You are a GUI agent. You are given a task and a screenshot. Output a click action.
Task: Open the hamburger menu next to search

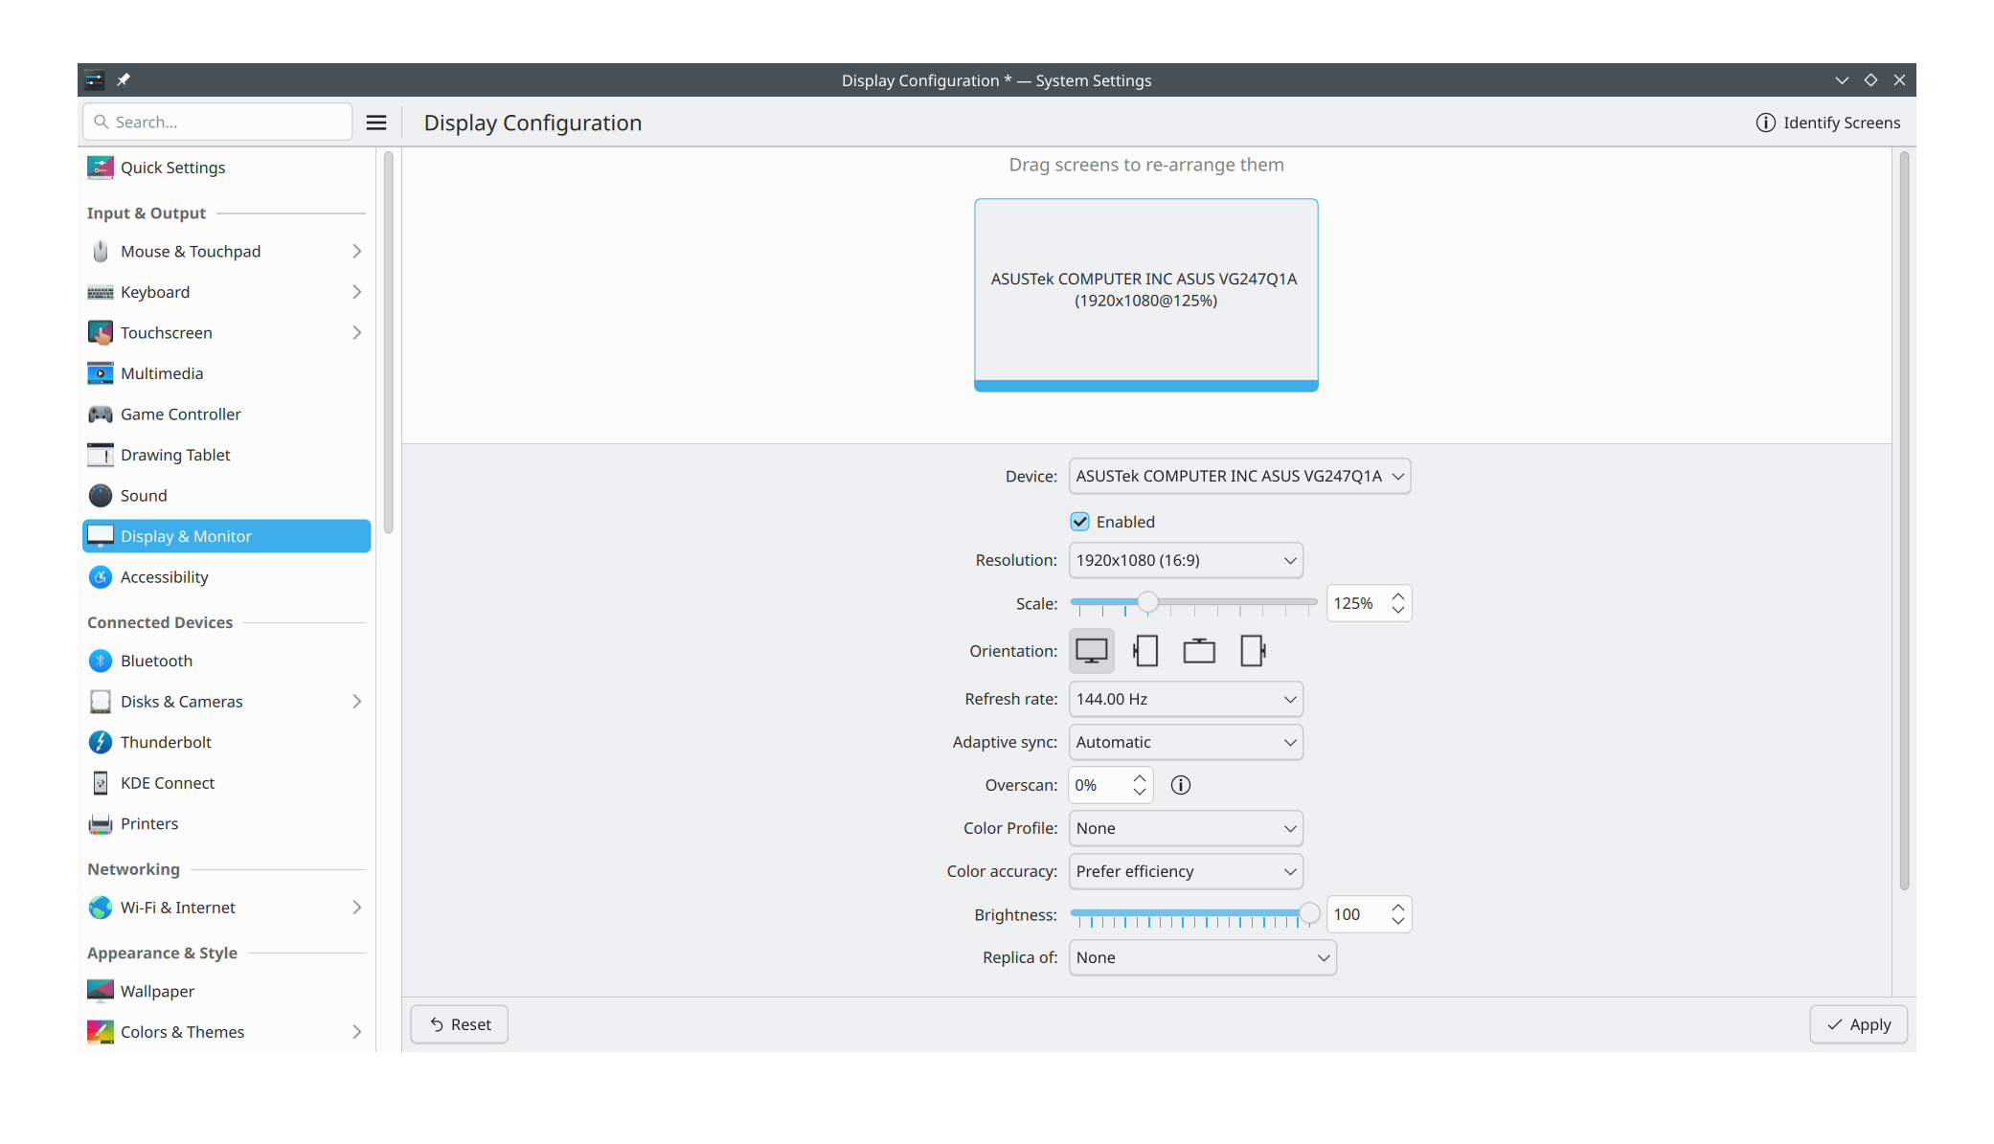(x=376, y=123)
